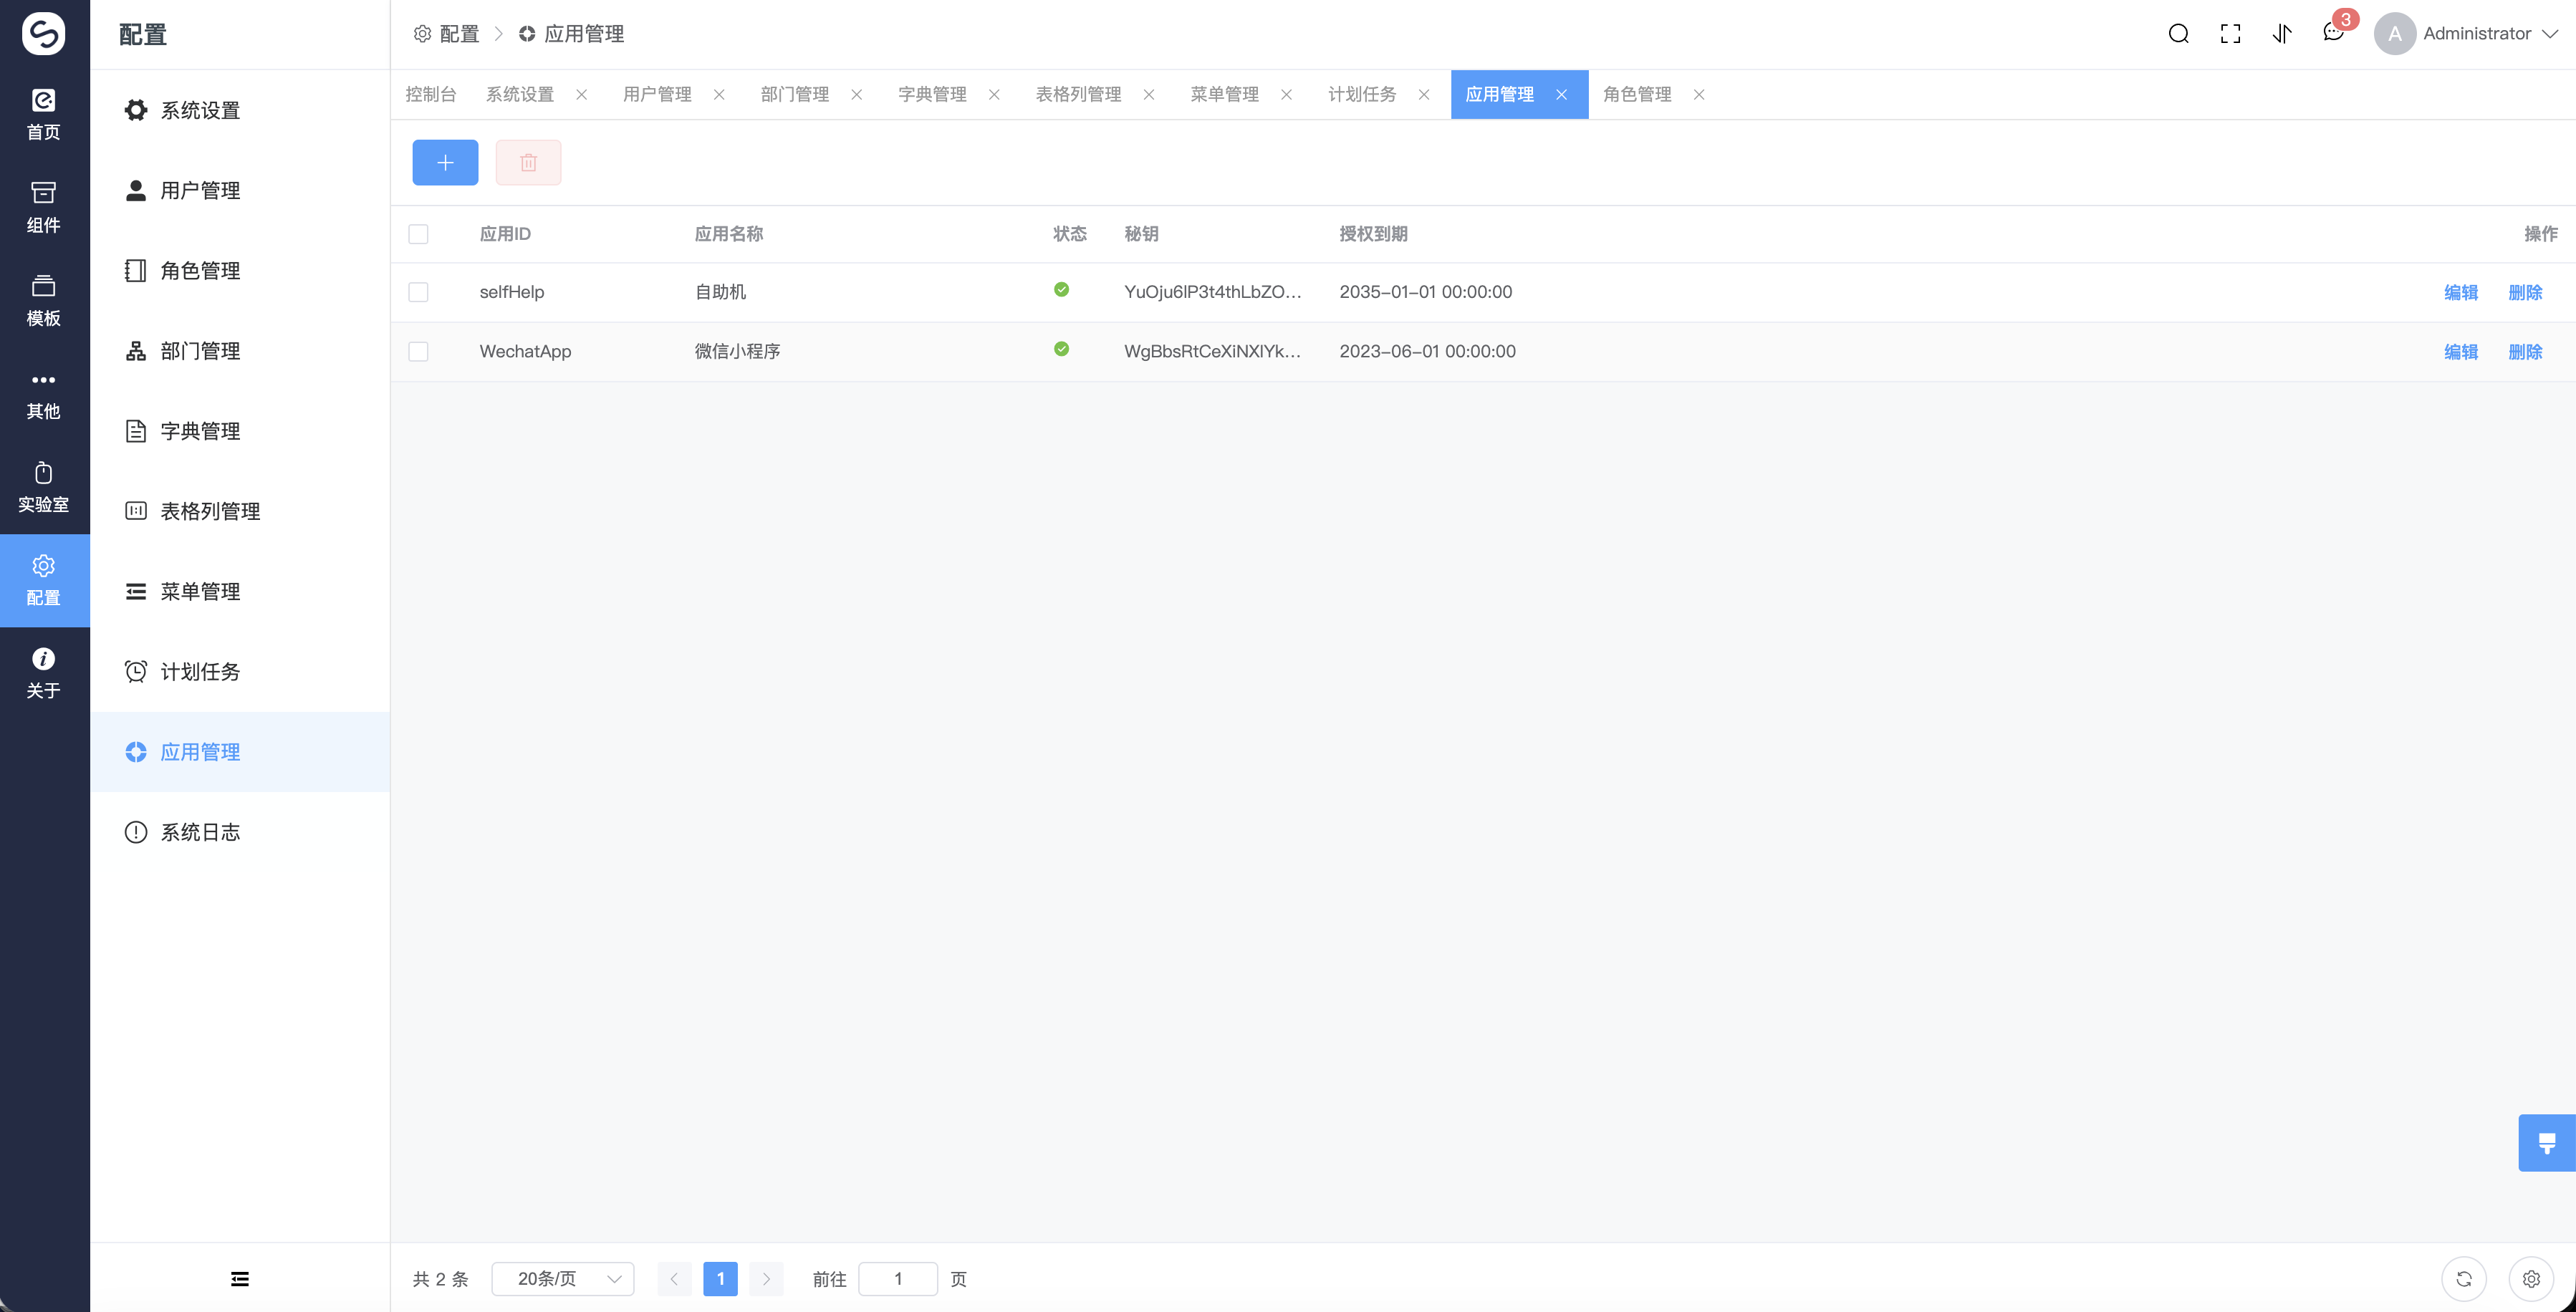The width and height of the screenshot is (2576, 1312).
Task: Toggle select-all checkbox in table header
Action: pyautogui.click(x=418, y=234)
